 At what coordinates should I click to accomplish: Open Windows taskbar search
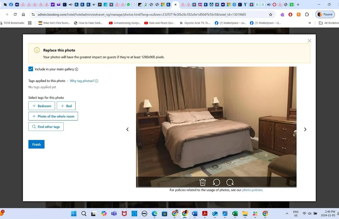84,214
